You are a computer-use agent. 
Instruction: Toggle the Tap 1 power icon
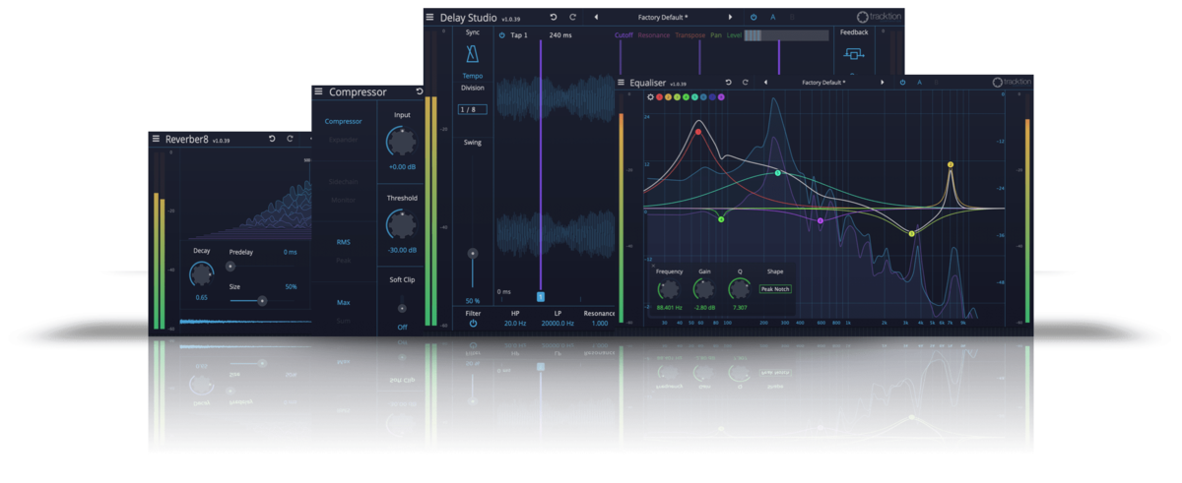click(x=501, y=35)
